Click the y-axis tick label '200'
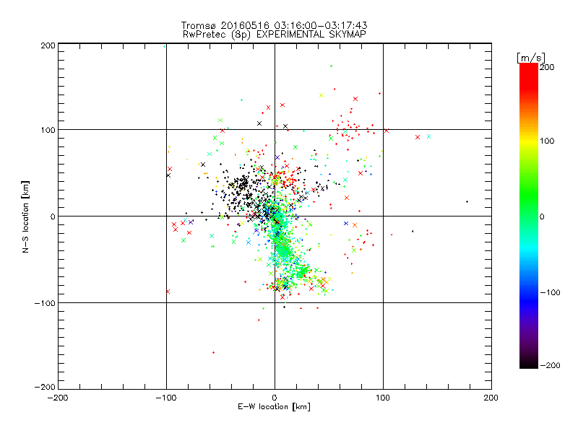Screen dimensions: 578x433 48,45
